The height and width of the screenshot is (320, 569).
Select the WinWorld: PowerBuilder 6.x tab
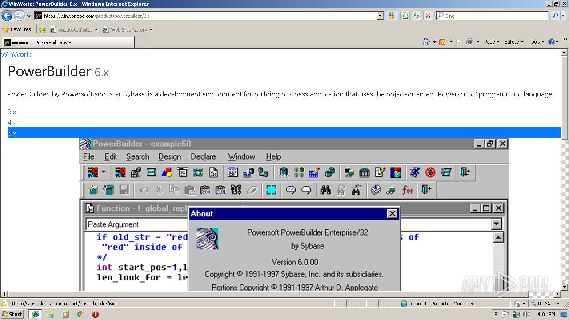pos(68,43)
